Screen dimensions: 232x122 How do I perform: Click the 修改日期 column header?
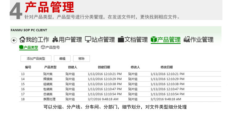coord(167,67)
